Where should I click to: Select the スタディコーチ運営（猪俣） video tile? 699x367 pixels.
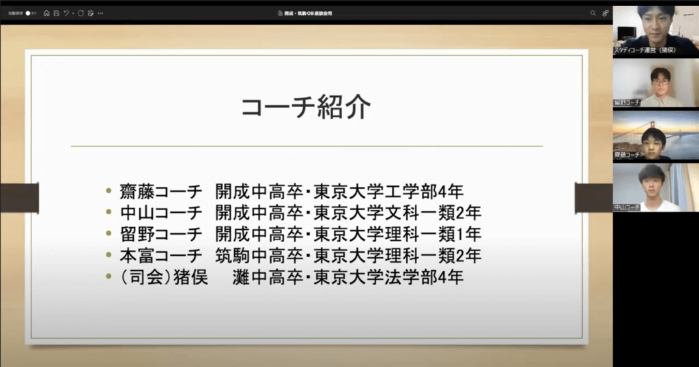pos(655,30)
